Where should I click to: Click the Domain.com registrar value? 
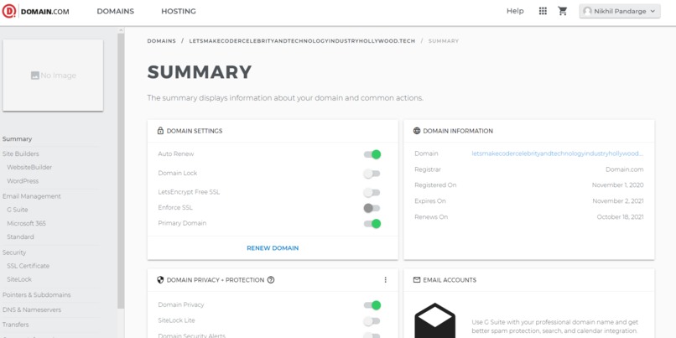coord(624,169)
